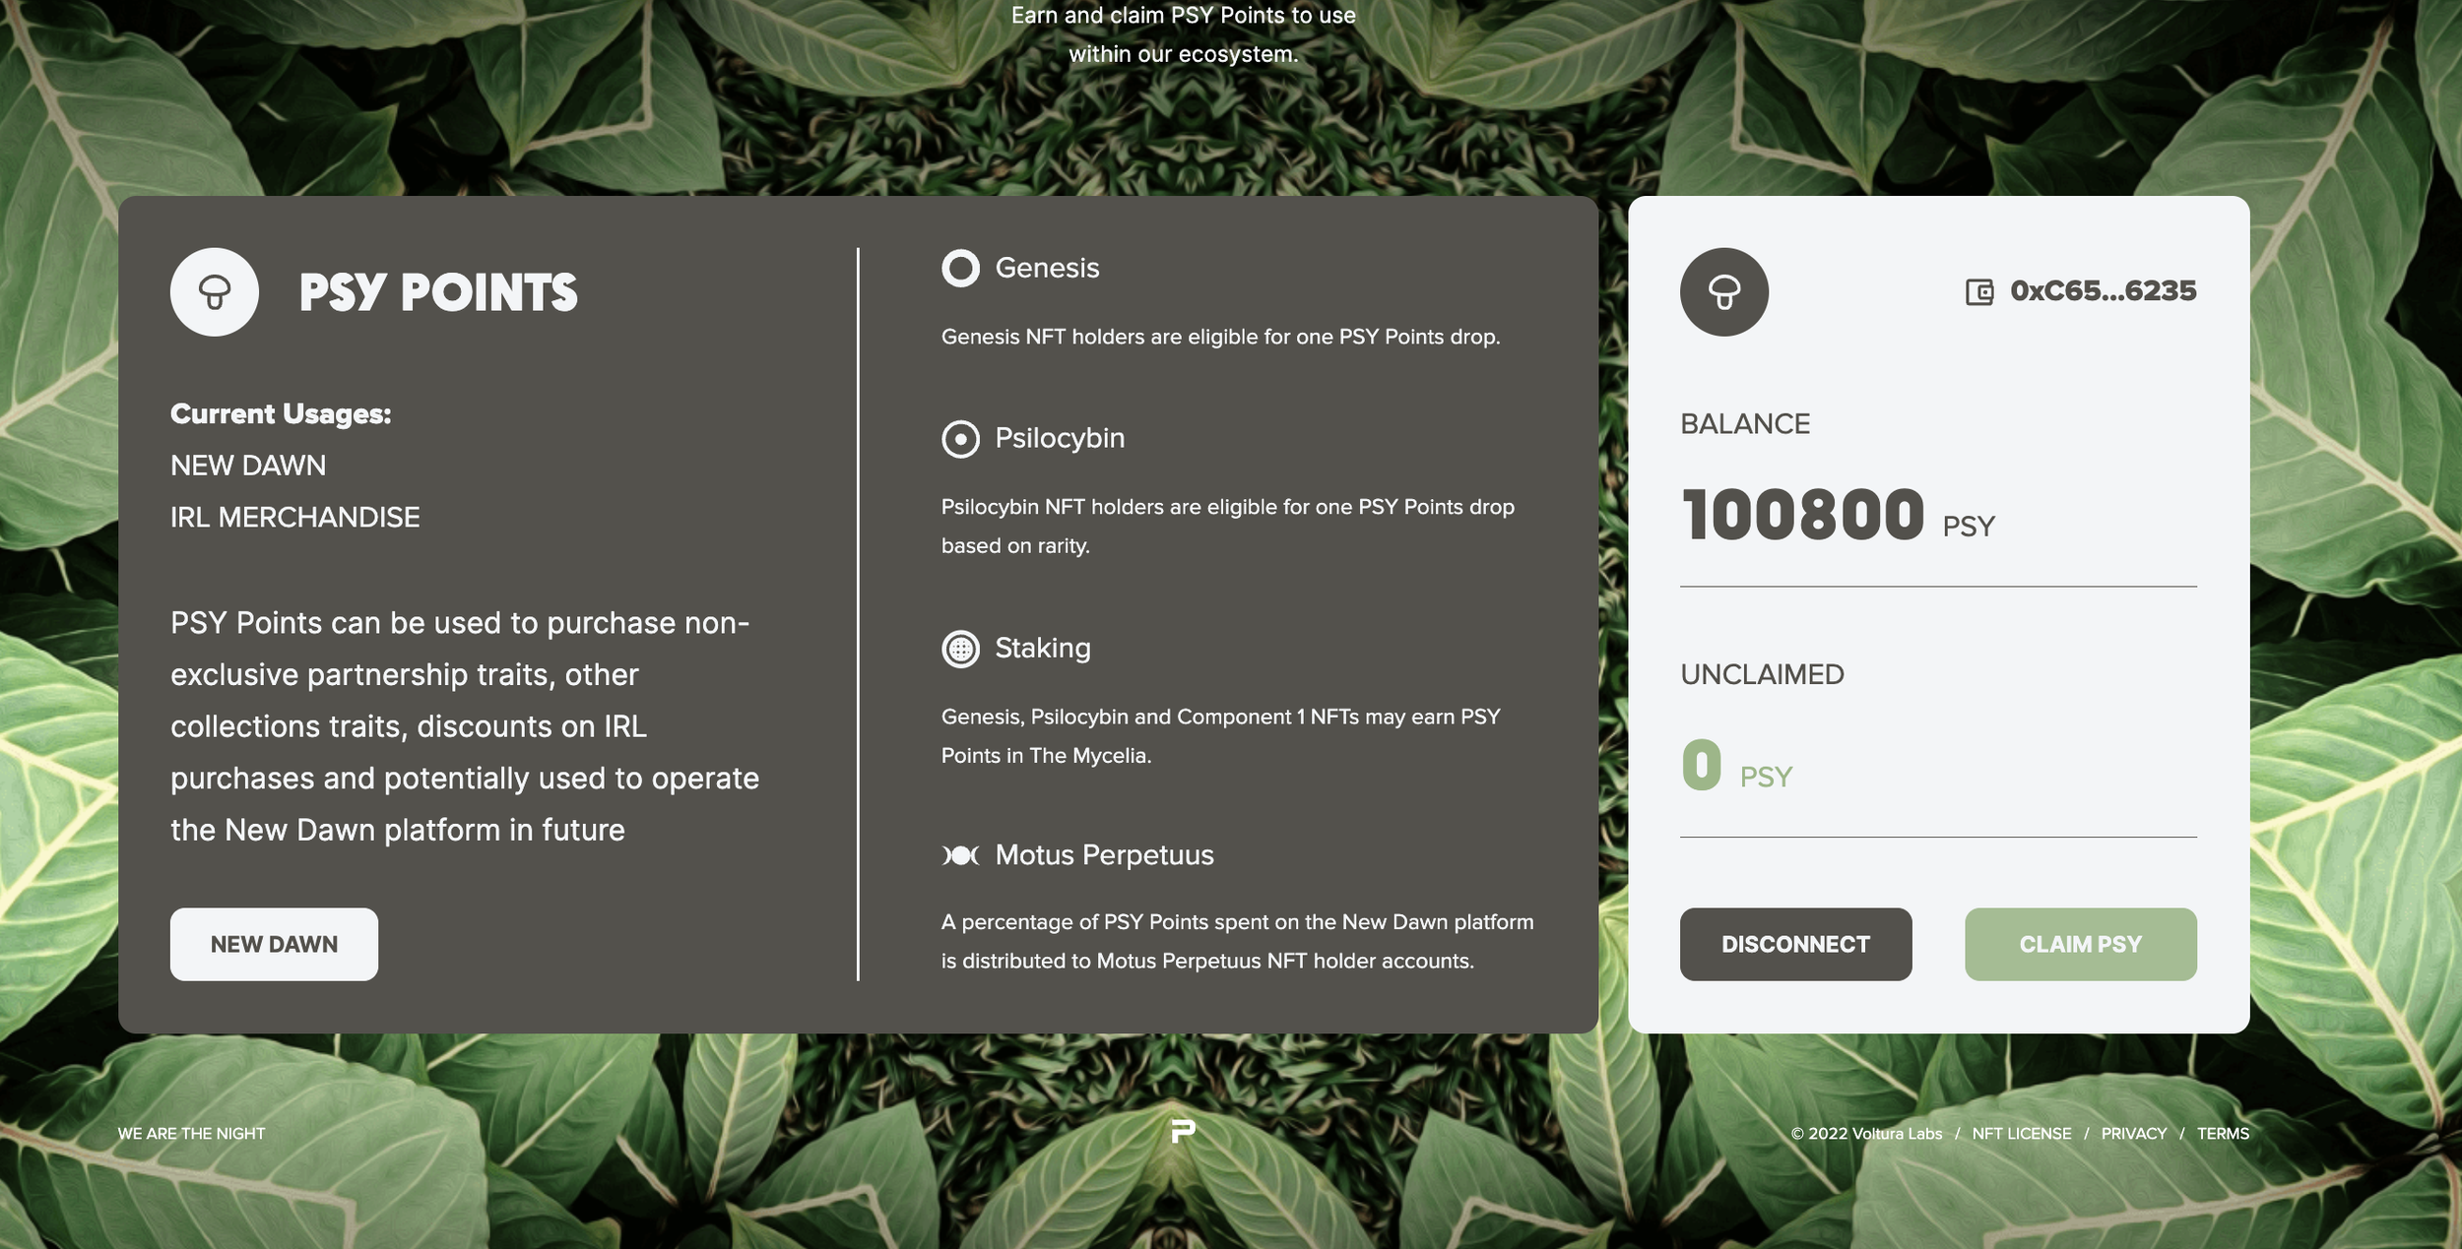Click the Motus Perpetuus distribution description
The height and width of the screenshot is (1249, 2462).
pos(1237,941)
